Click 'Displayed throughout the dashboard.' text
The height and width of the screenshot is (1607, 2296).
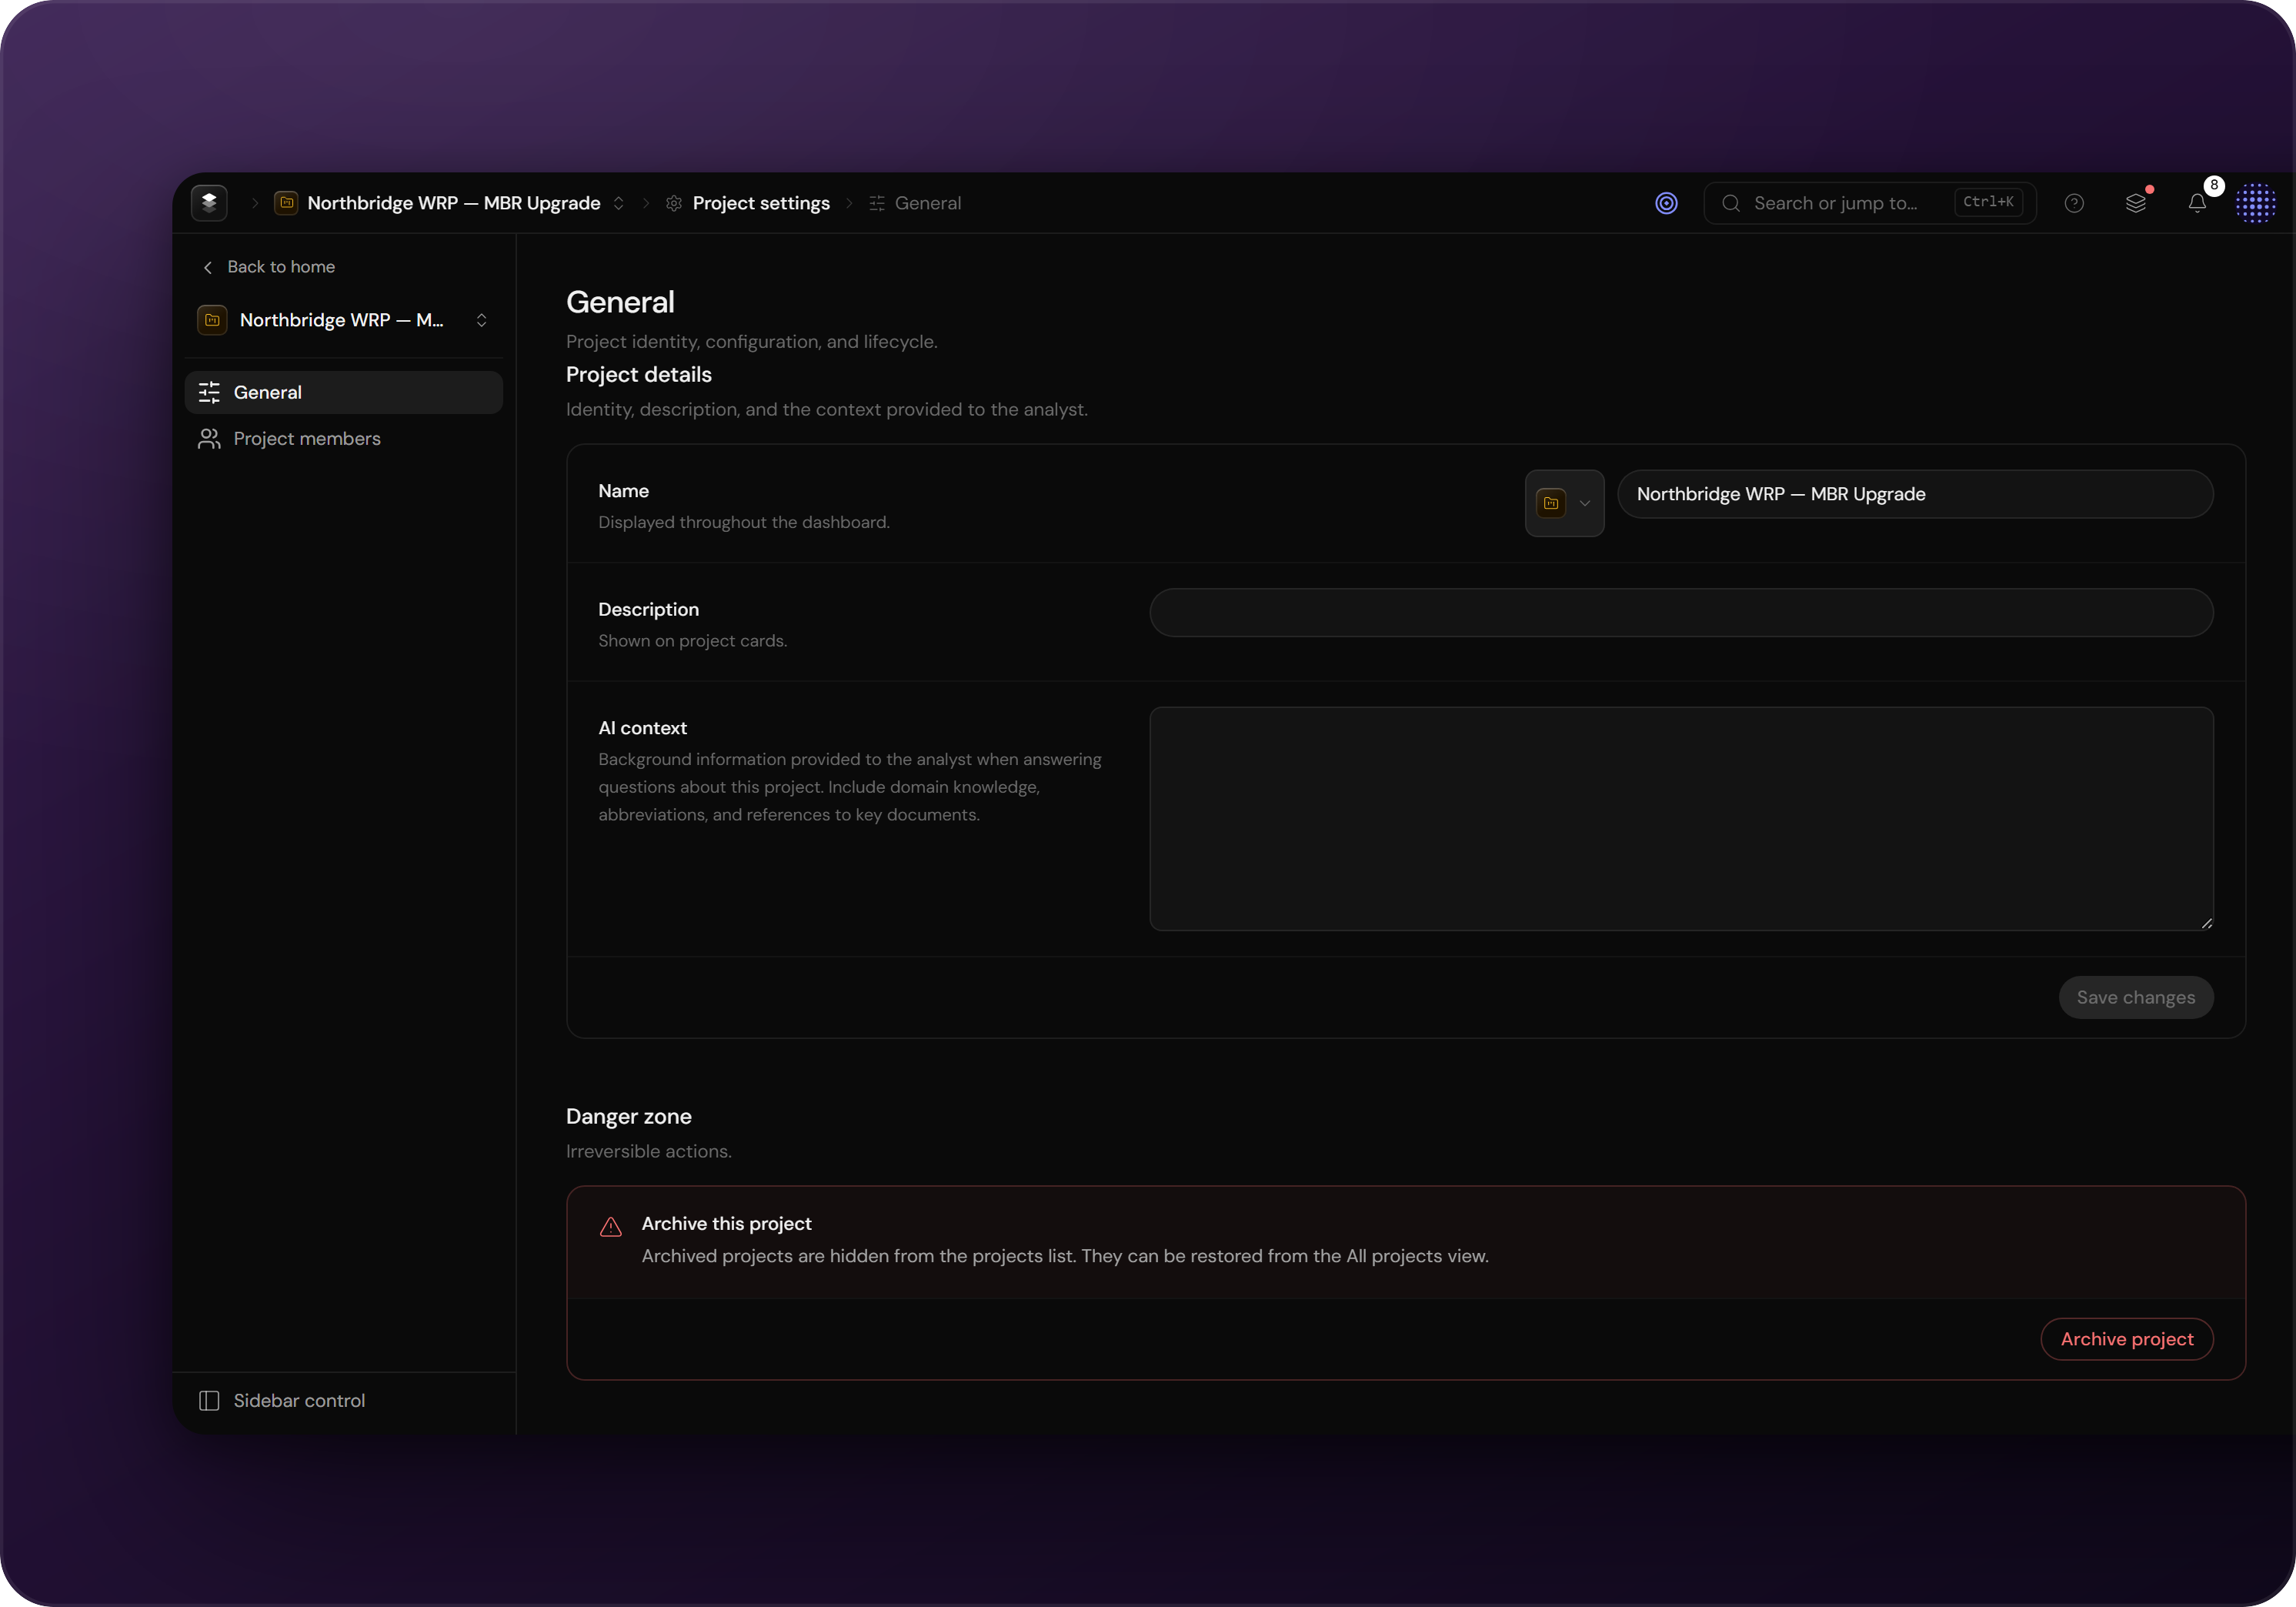pyautogui.click(x=744, y=522)
